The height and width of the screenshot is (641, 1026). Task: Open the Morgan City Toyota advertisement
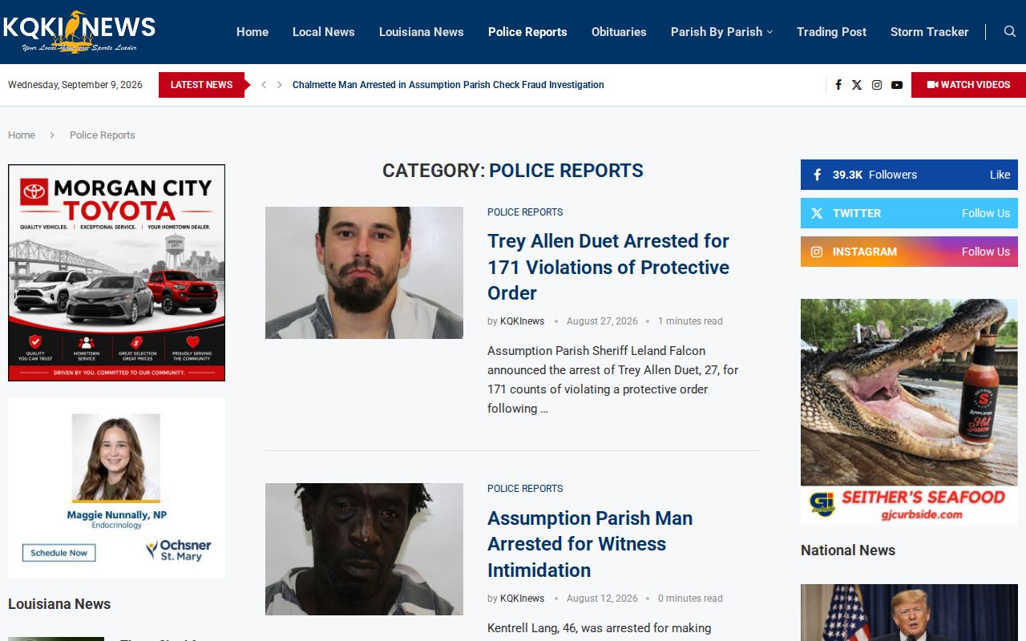coord(117,272)
